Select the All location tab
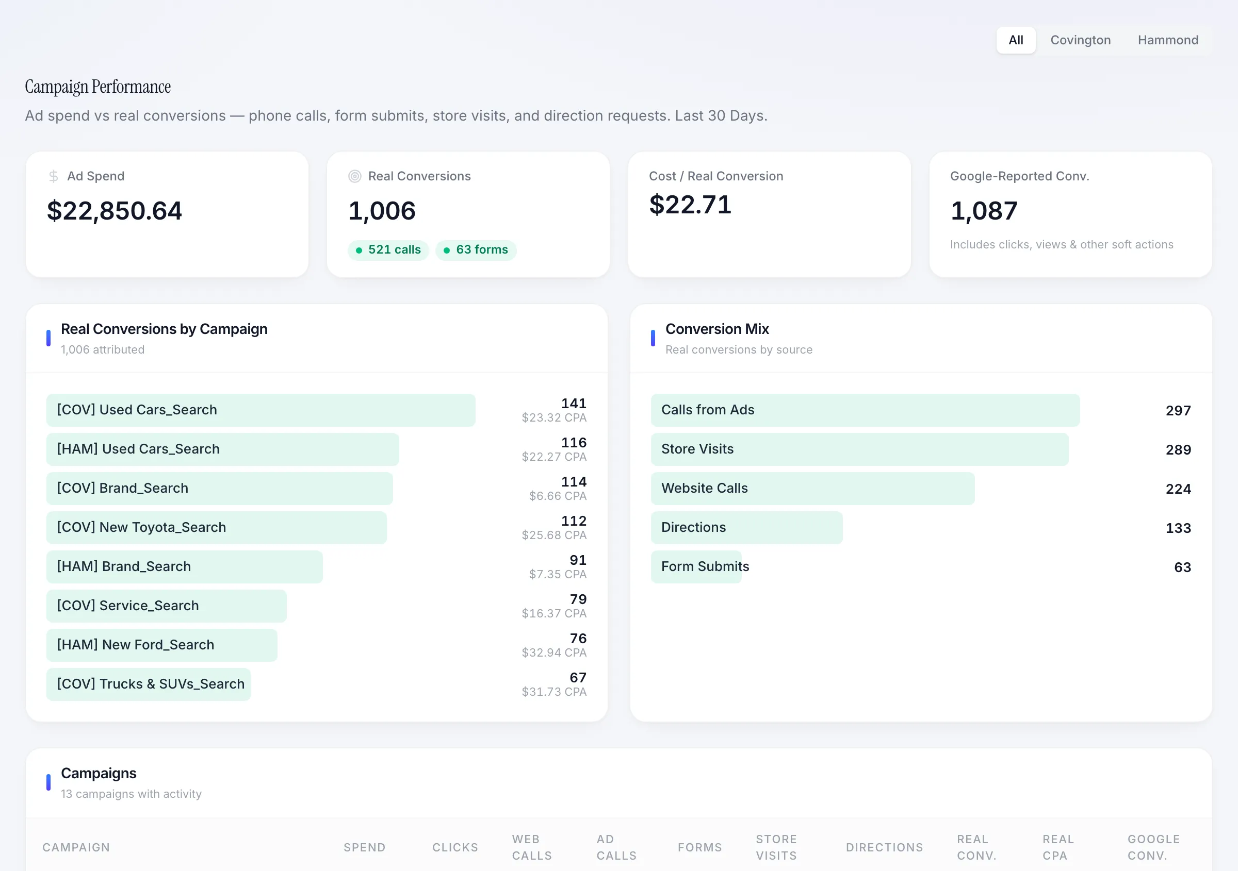This screenshot has height=871, width=1238. point(1015,40)
